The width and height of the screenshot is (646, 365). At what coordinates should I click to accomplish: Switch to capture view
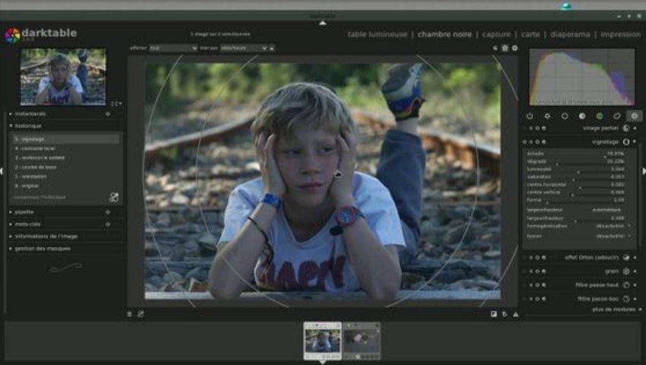point(496,34)
